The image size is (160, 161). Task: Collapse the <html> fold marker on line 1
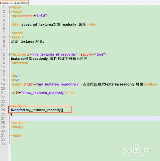[x=10, y=7]
